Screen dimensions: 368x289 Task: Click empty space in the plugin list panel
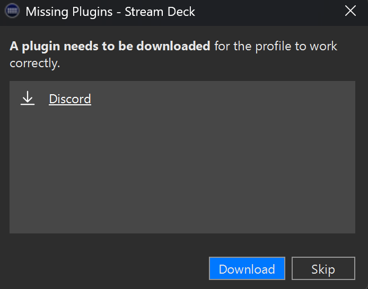[x=182, y=164]
